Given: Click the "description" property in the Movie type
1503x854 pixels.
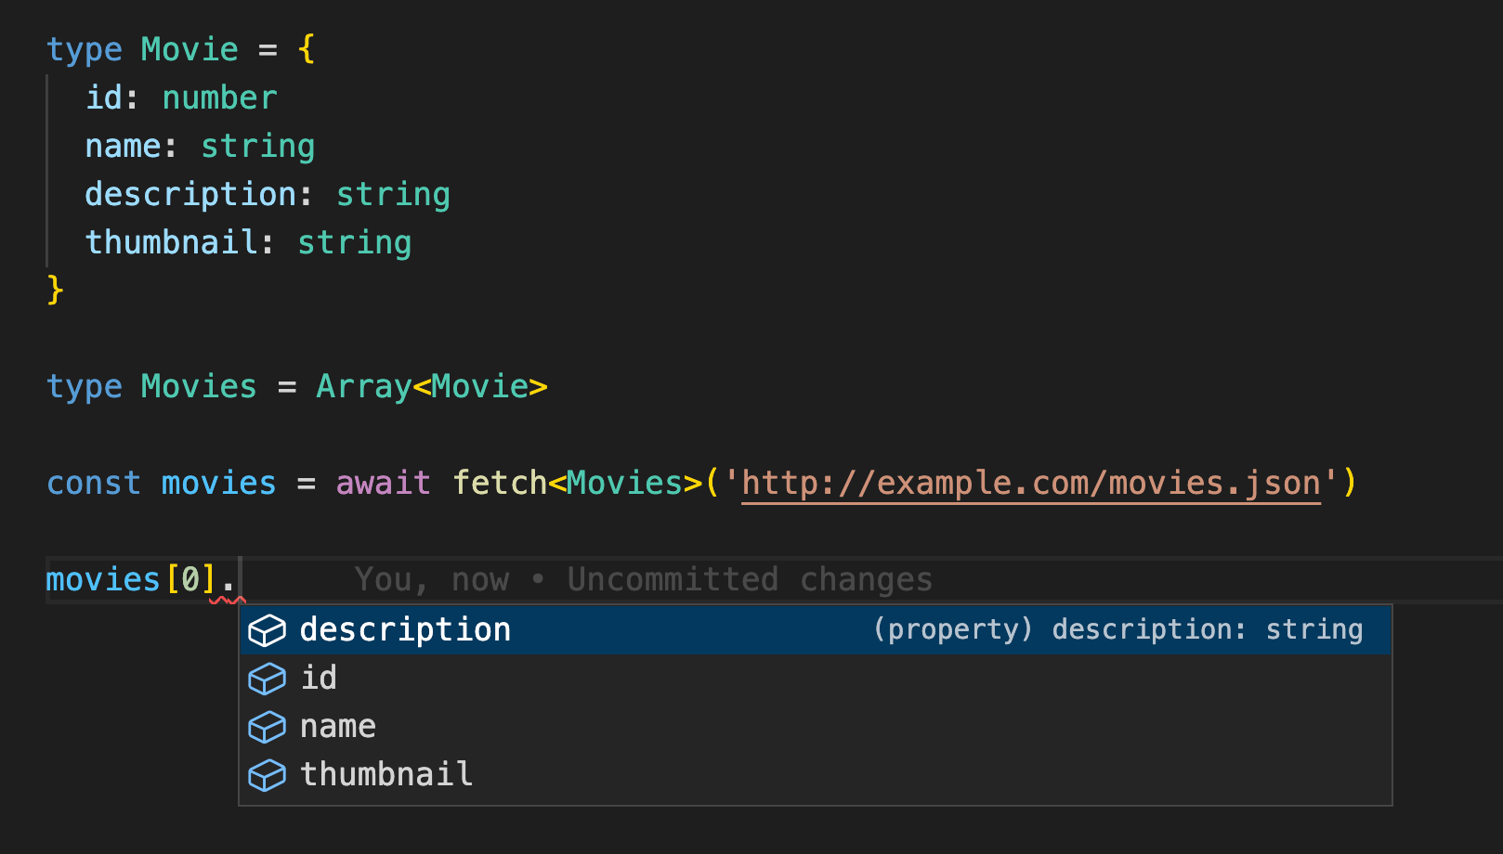Looking at the screenshot, I should [190, 194].
